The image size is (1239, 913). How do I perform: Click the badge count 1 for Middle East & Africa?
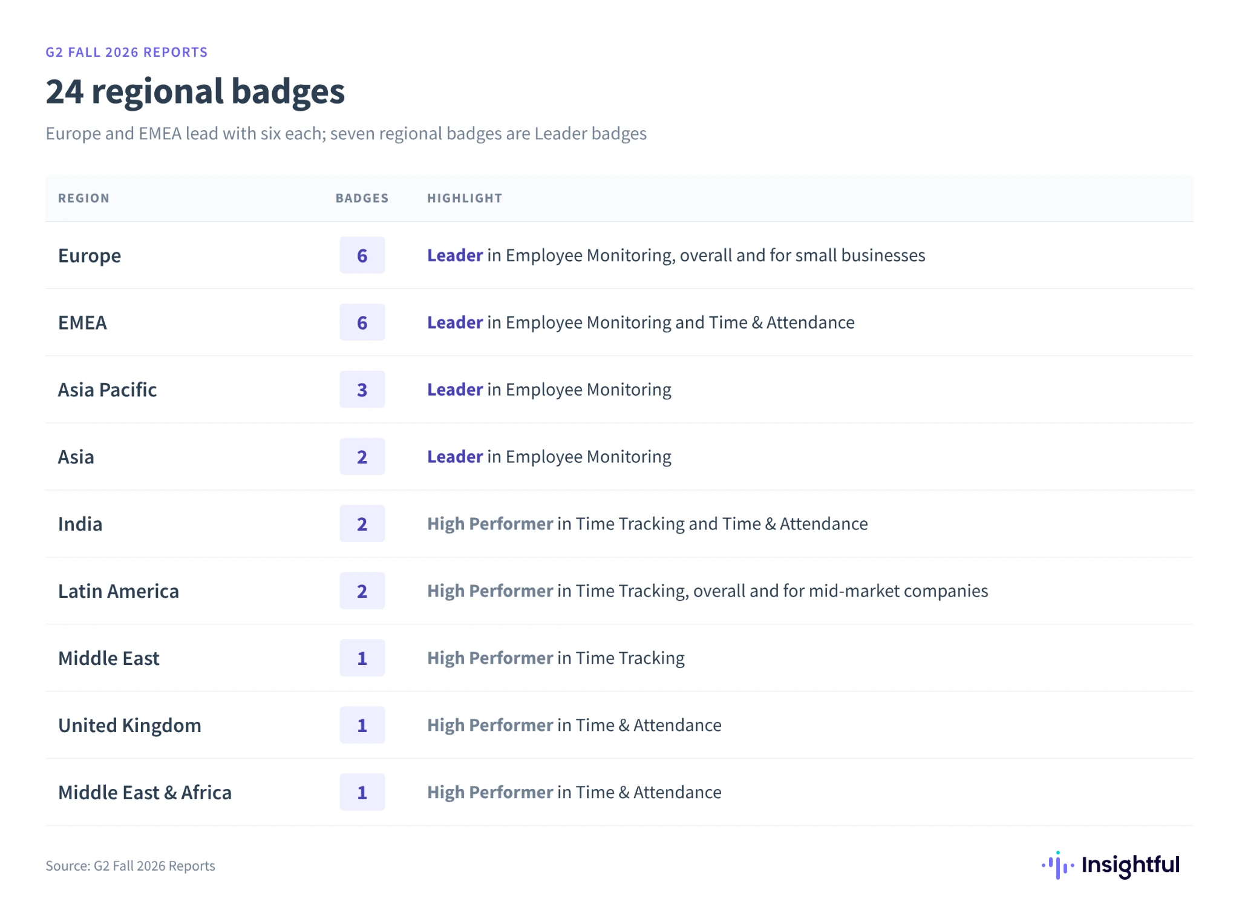362,793
